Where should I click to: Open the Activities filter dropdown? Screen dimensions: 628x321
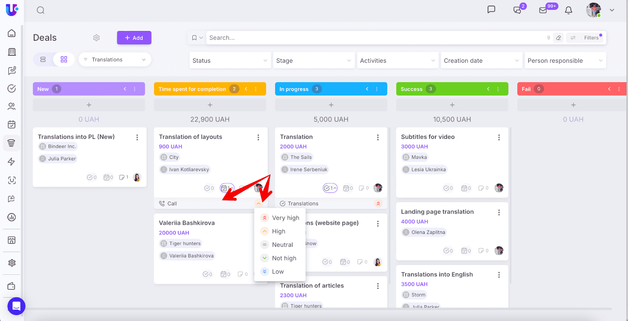coord(398,60)
